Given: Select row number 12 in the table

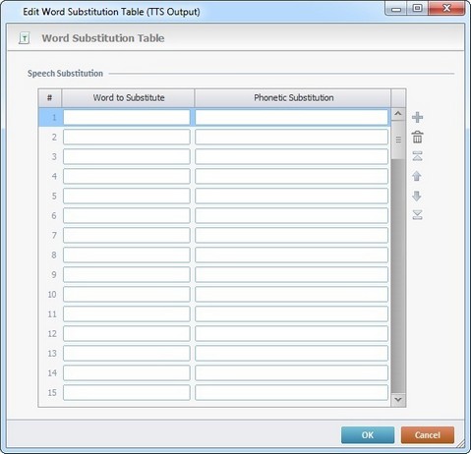Looking at the screenshot, I should (52, 333).
